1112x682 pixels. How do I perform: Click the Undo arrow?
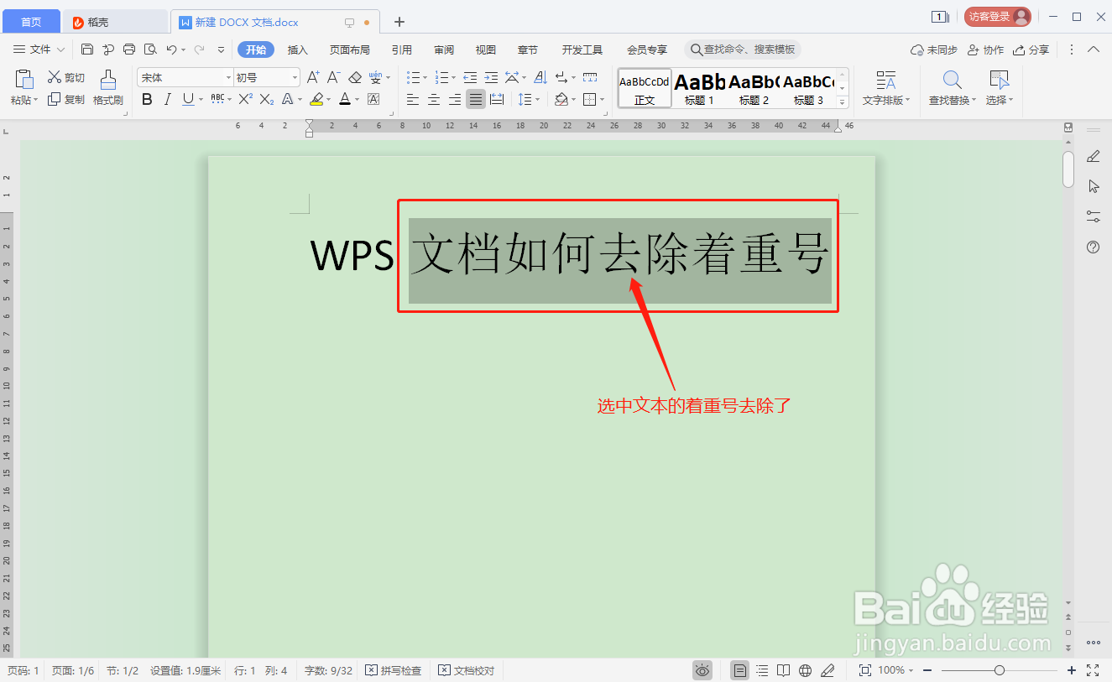tap(171, 49)
